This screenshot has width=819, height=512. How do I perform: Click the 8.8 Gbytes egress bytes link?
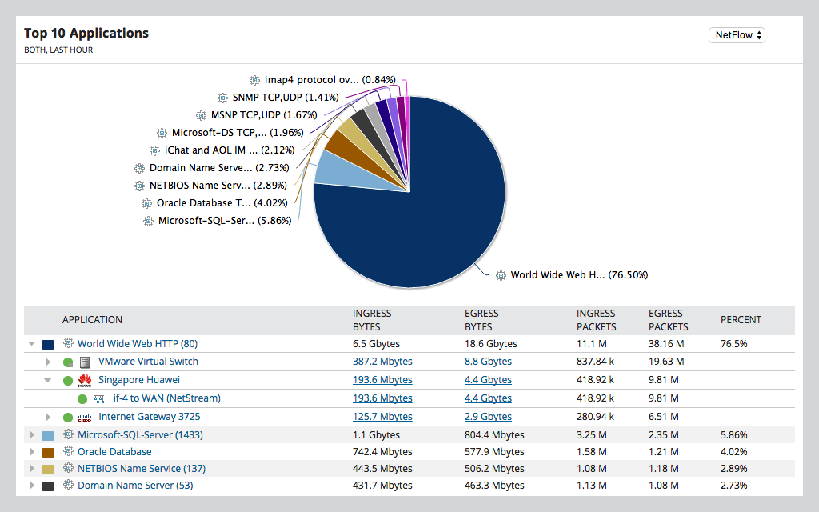click(488, 361)
